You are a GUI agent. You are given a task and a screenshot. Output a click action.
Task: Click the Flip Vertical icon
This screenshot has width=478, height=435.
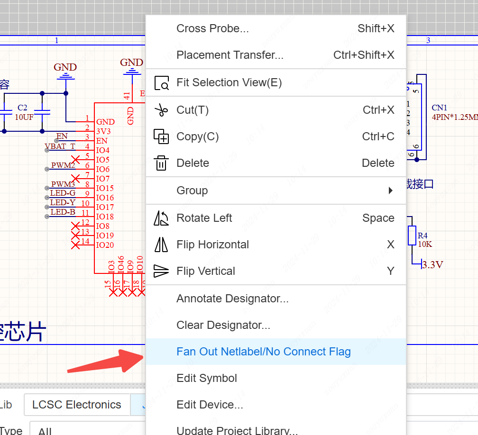pos(161,271)
